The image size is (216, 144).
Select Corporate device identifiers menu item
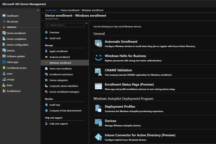pyautogui.click(x=64, y=86)
